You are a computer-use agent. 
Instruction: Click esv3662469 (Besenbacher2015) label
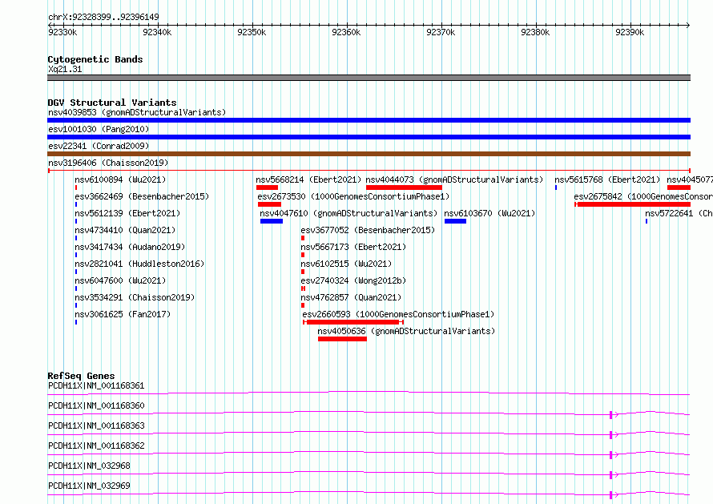142,196
